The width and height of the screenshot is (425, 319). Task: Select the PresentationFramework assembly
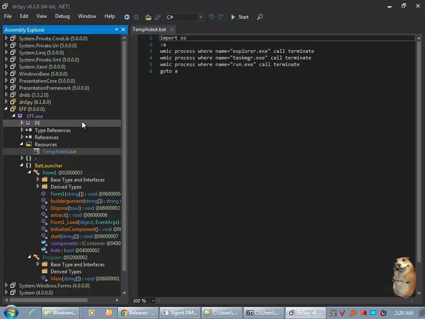point(54,88)
